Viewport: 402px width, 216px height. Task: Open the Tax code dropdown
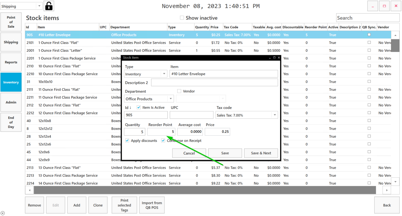click(x=275, y=115)
